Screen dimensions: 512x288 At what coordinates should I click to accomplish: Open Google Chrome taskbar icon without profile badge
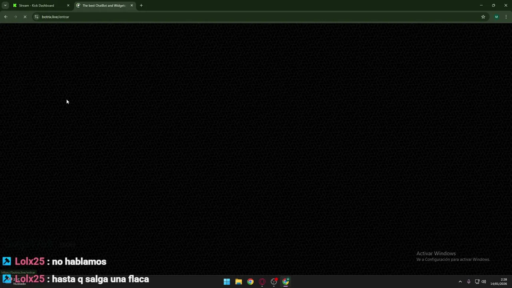250,282
